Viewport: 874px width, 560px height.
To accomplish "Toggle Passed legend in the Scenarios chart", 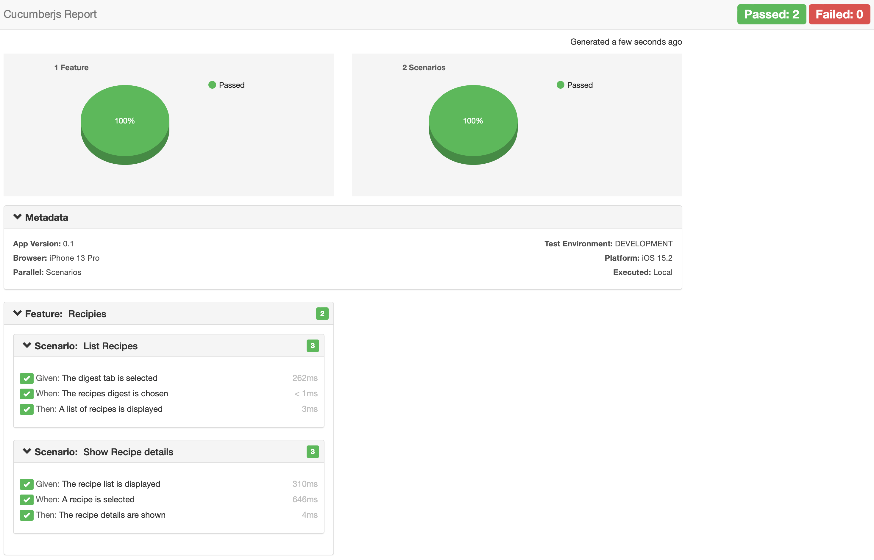I will [575, 85].
